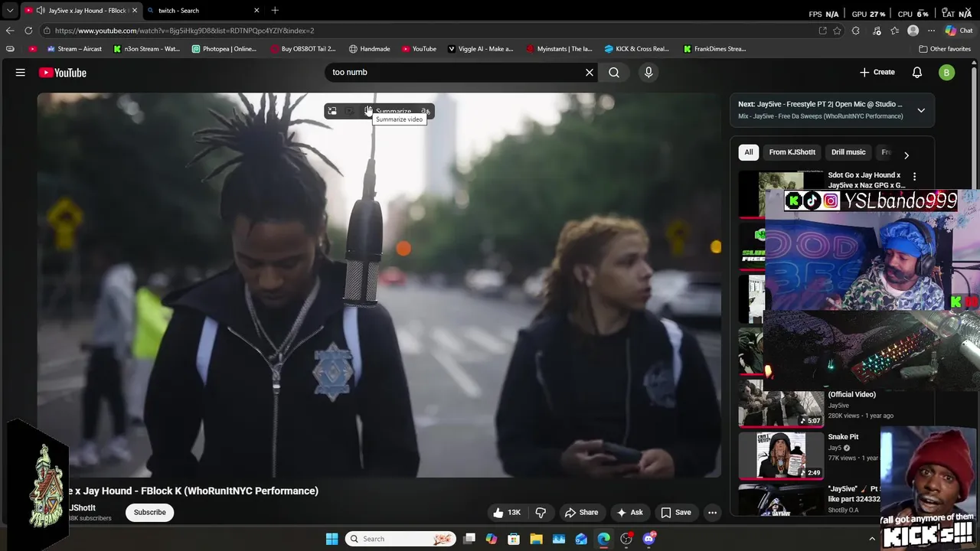The image size is (980, 551).
Task: Click the Windows taskbar search box
Action: tap(400, 539)
